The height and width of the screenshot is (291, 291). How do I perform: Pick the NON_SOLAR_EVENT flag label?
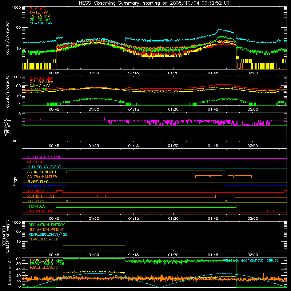coord(44,167)
